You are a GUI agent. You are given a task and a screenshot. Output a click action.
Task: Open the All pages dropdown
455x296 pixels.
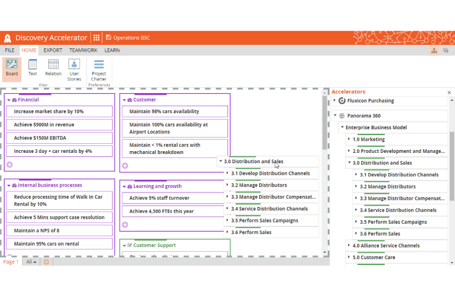tap(31, 262)
